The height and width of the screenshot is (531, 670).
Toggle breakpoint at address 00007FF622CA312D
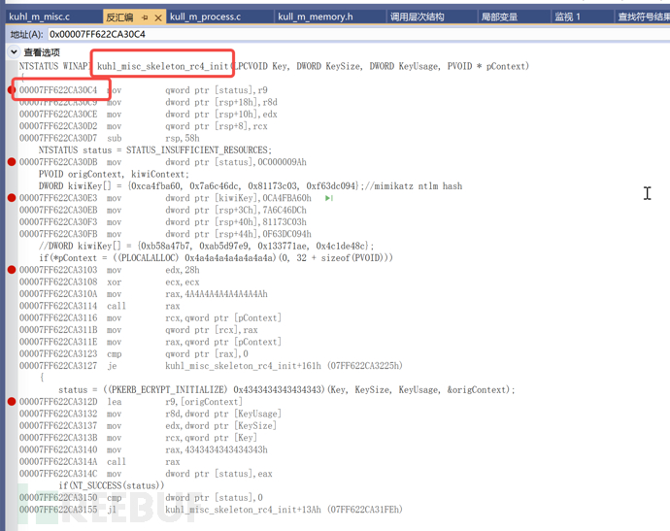pos(12,402)
